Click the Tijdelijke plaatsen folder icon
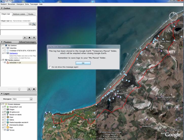Viewport: 184px width, 140px height. [x=6, y=60]
